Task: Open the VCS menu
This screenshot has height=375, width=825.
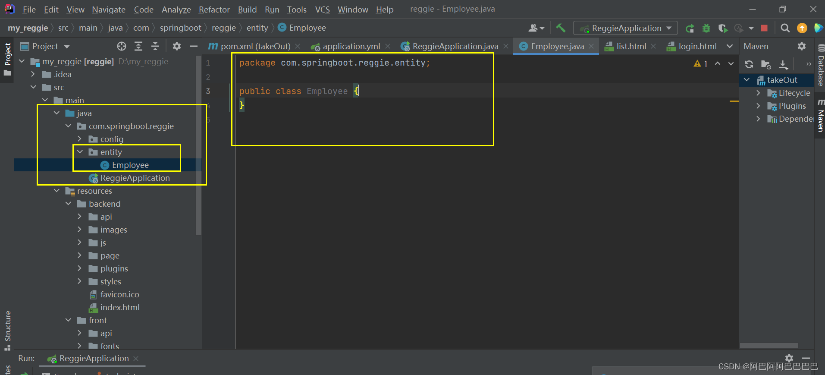Action: coord(322,9)
